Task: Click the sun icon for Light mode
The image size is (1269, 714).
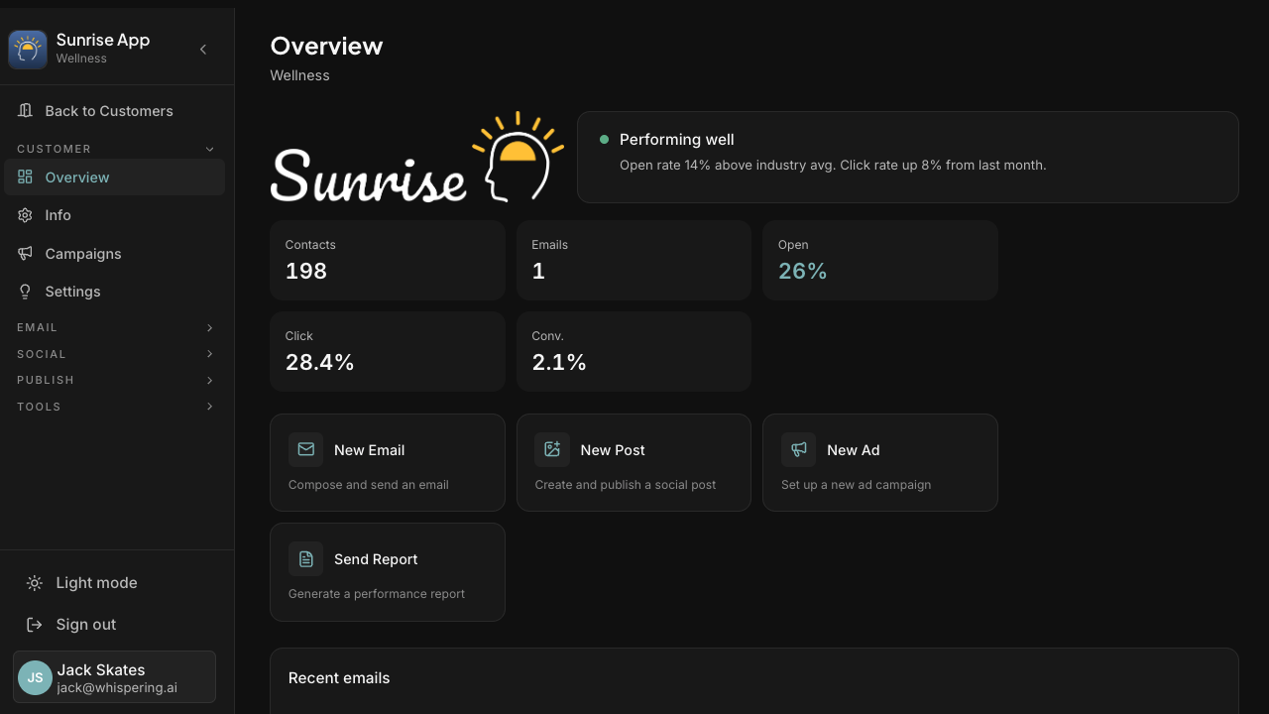Action: click(35, 583)
